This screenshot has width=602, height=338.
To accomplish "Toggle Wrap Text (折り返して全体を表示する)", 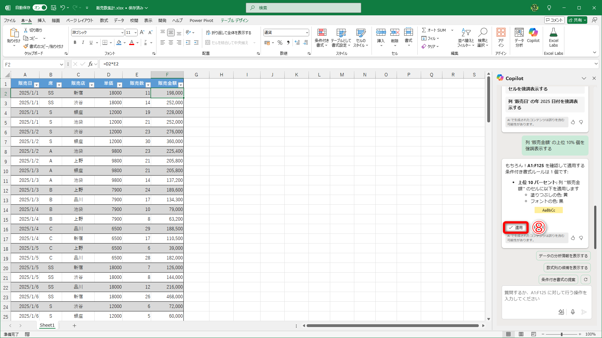I will (x=229, y=33).
